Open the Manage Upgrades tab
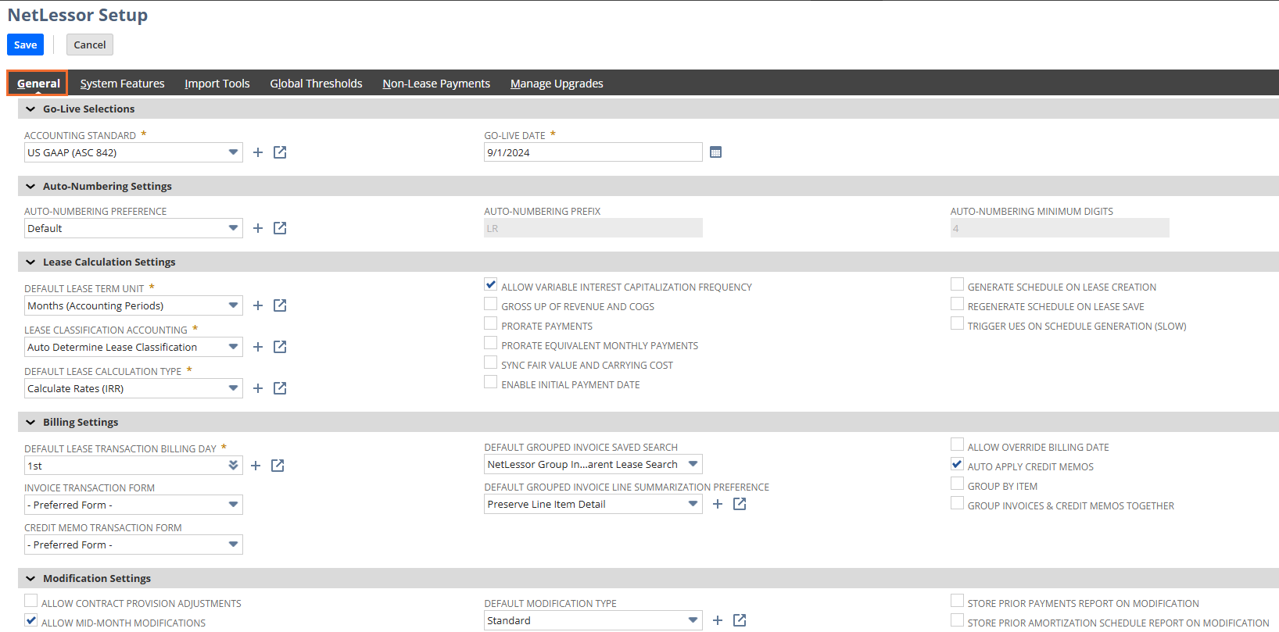 [x=557, y=84]
